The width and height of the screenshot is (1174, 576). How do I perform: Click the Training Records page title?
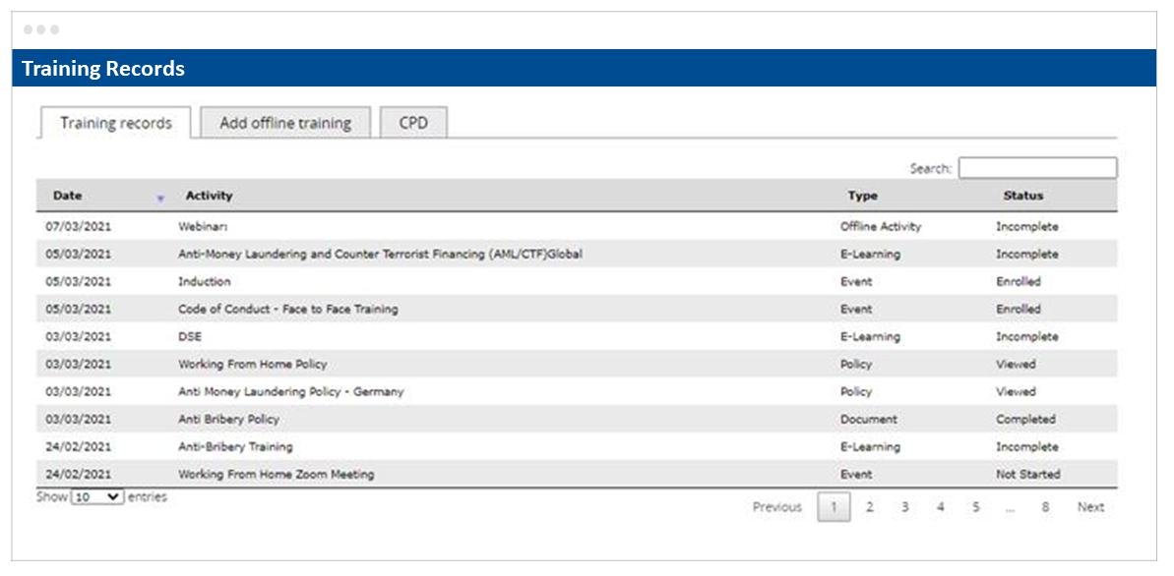click(103, 68)
